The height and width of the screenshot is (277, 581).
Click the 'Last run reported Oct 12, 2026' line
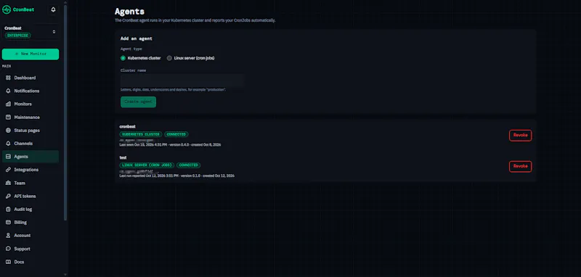pos(176,175)
